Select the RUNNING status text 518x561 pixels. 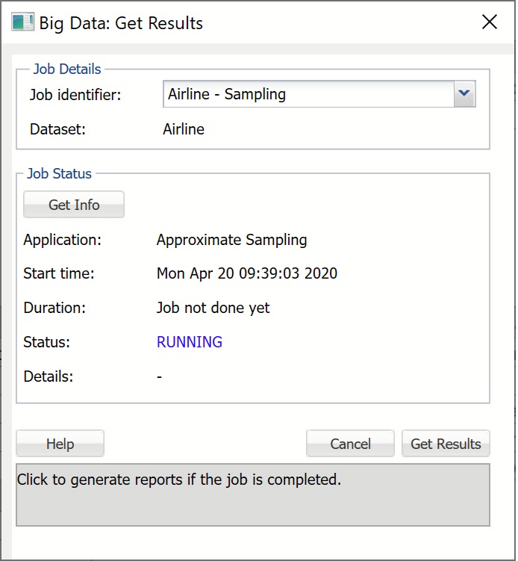(x=190, y=342)
